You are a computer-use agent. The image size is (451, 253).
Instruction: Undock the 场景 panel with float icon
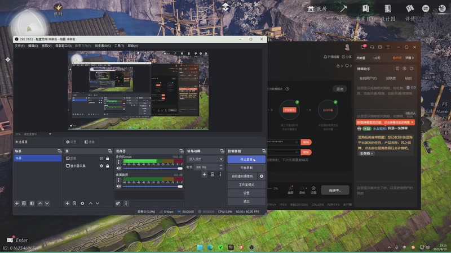click(59, 151)
